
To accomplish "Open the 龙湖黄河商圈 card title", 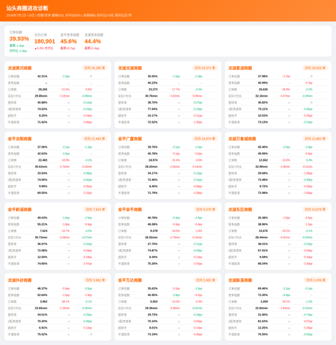I will pos(19,68).
